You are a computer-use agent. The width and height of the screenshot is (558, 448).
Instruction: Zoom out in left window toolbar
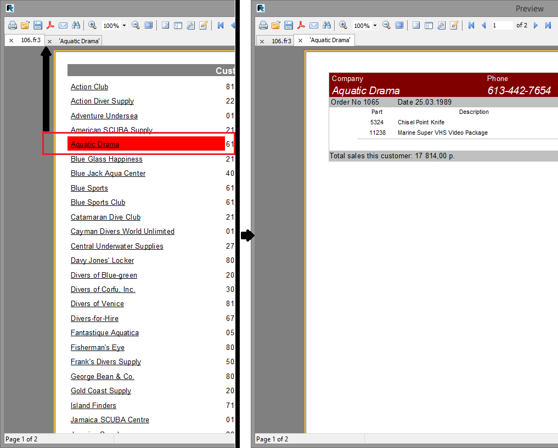[136, 25]
